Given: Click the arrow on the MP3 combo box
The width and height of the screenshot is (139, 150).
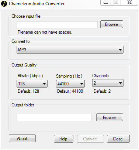Looking at the screenshot, I should (120, 50).
